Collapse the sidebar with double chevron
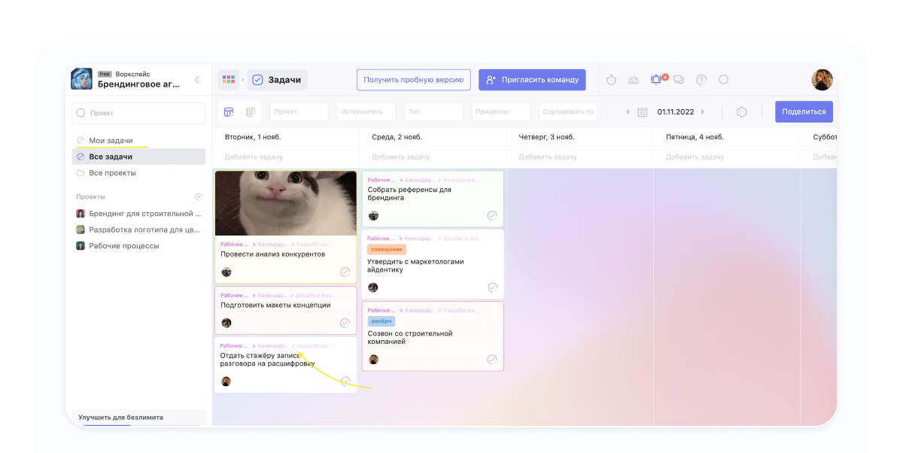 (x=198, y=80)
